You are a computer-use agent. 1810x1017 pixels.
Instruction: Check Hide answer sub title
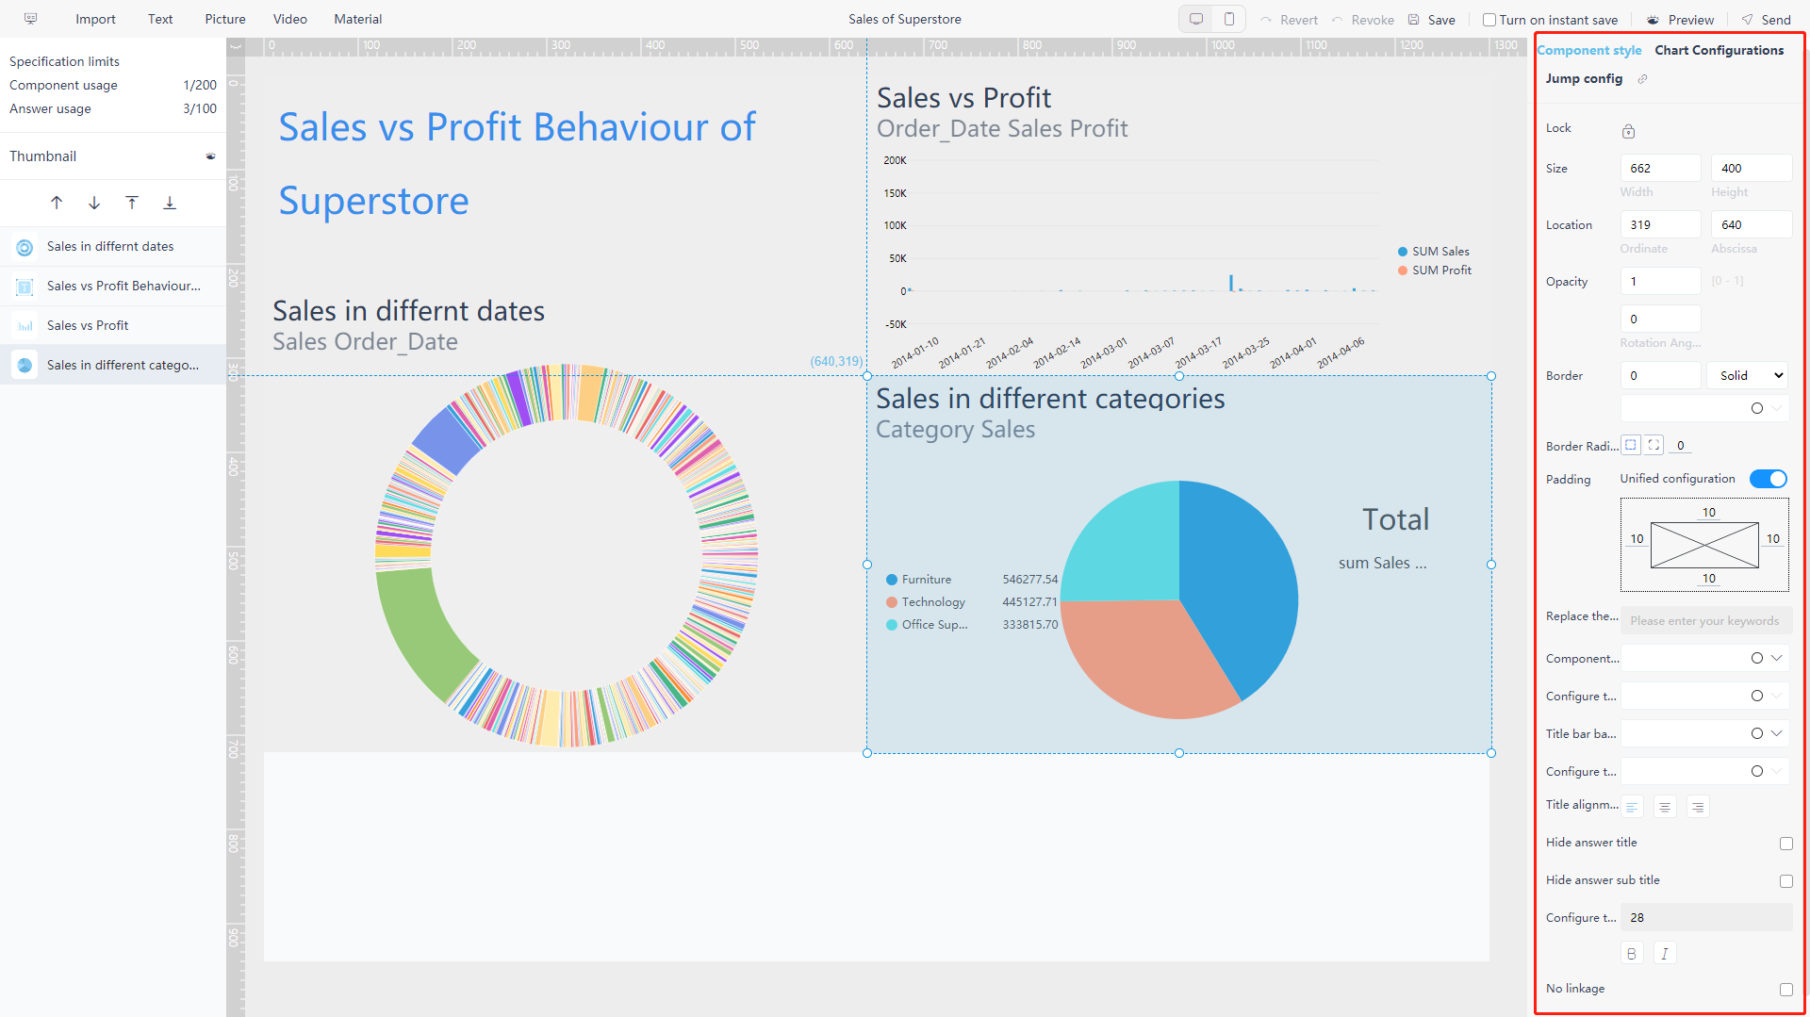[1786, 881]
